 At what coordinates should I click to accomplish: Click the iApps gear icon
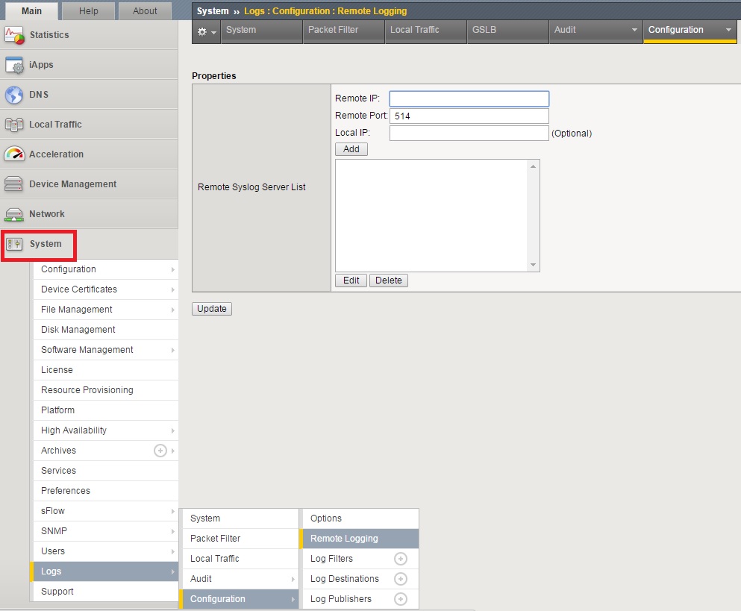coord(15,65)
